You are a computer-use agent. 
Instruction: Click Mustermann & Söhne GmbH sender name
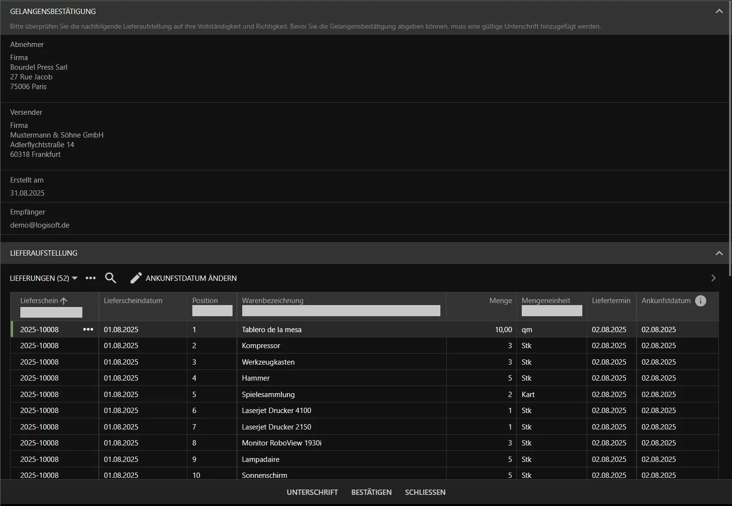coord(57,135)
